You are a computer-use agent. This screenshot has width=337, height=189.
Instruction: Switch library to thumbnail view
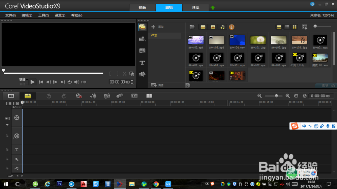(295, 27)
